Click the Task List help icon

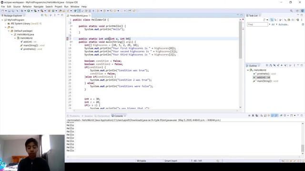(x=303, y=24)
